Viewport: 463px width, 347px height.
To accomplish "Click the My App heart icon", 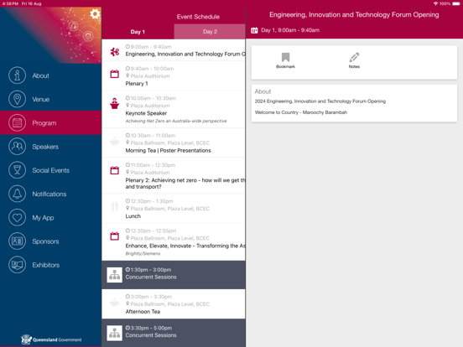I will 17,217.
